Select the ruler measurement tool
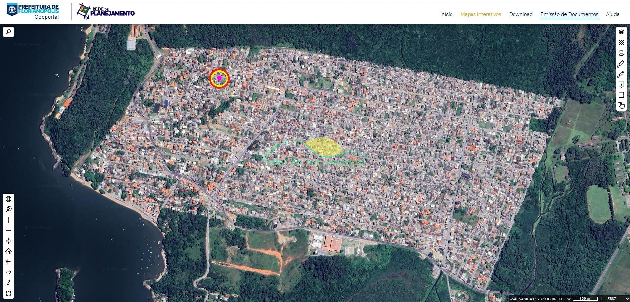This screenshot has width=630, height=302. (621, 63)
